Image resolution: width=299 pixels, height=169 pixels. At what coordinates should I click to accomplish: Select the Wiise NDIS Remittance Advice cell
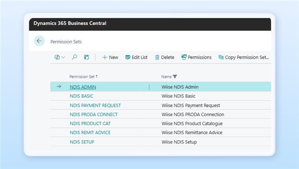click(192, 133)
